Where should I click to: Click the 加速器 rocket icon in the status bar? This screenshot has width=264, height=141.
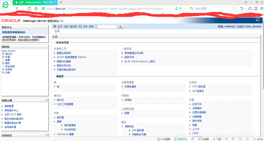click(x=199, y=139)
